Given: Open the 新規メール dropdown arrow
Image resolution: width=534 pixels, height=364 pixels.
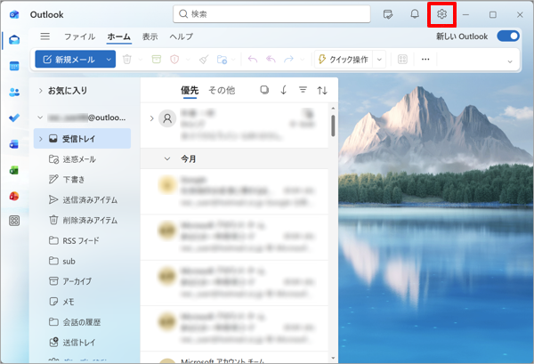Looking at the screenshot, I should click(109, 60).
